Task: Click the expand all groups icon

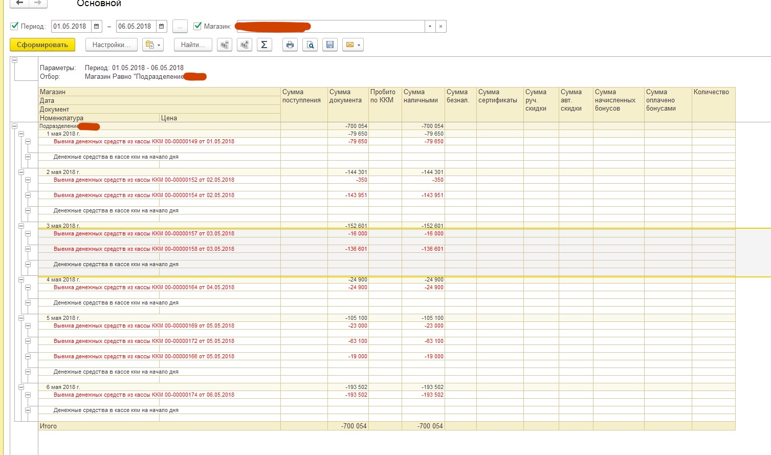Action: pos(245,45)
